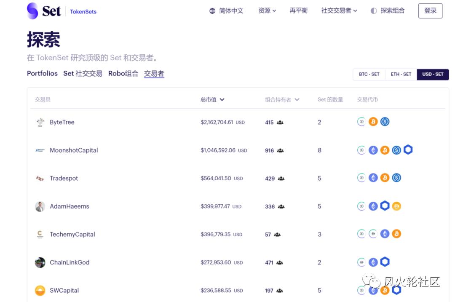Click ByteTree's trader avatar

(x=40, y=122)
